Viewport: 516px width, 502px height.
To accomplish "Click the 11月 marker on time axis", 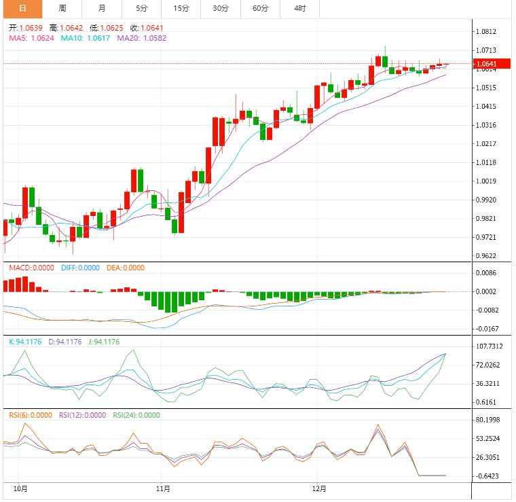I will click(x=162, y=488).
